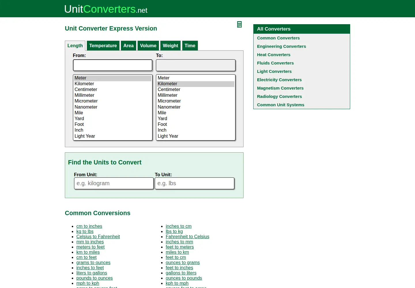
Task: Open Fahrenheit to Celsius conversion
Action: click(x=187, y=237)
